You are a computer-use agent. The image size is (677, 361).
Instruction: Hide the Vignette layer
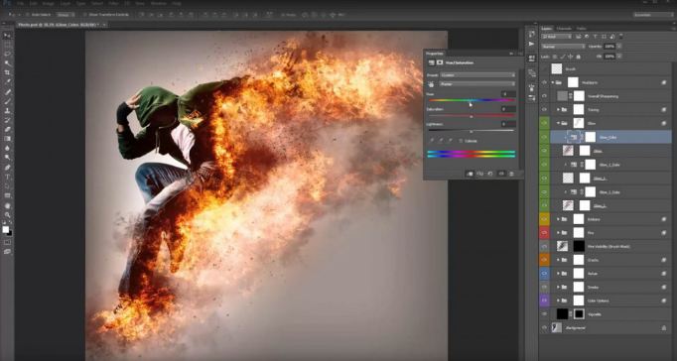point(544,314)
